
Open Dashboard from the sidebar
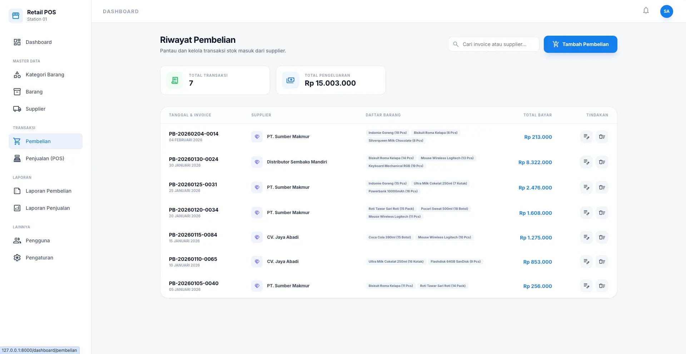pos(39,42)
